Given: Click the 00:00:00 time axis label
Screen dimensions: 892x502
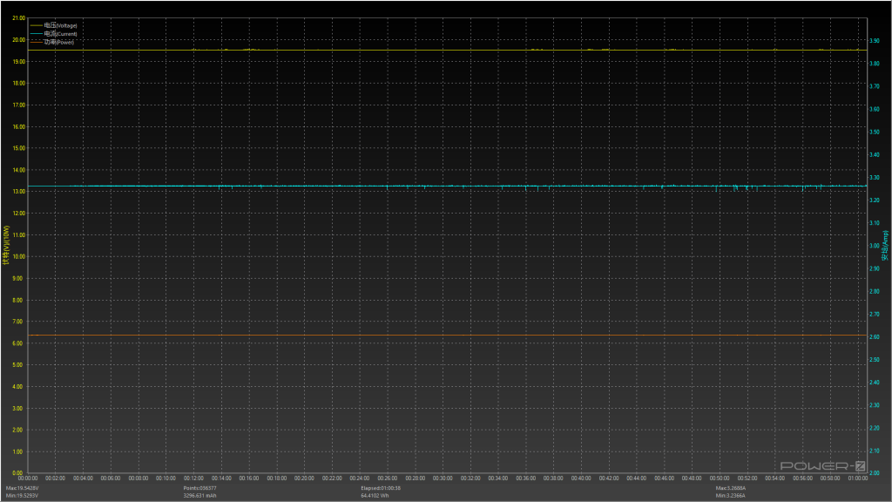Looking at the screenshot, I should (x=28, y=478).
